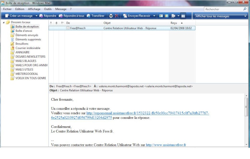Viewport: 250px width, 159px height.
Task: Open MAILS BLAGUES folder
Action: [26, 61]
